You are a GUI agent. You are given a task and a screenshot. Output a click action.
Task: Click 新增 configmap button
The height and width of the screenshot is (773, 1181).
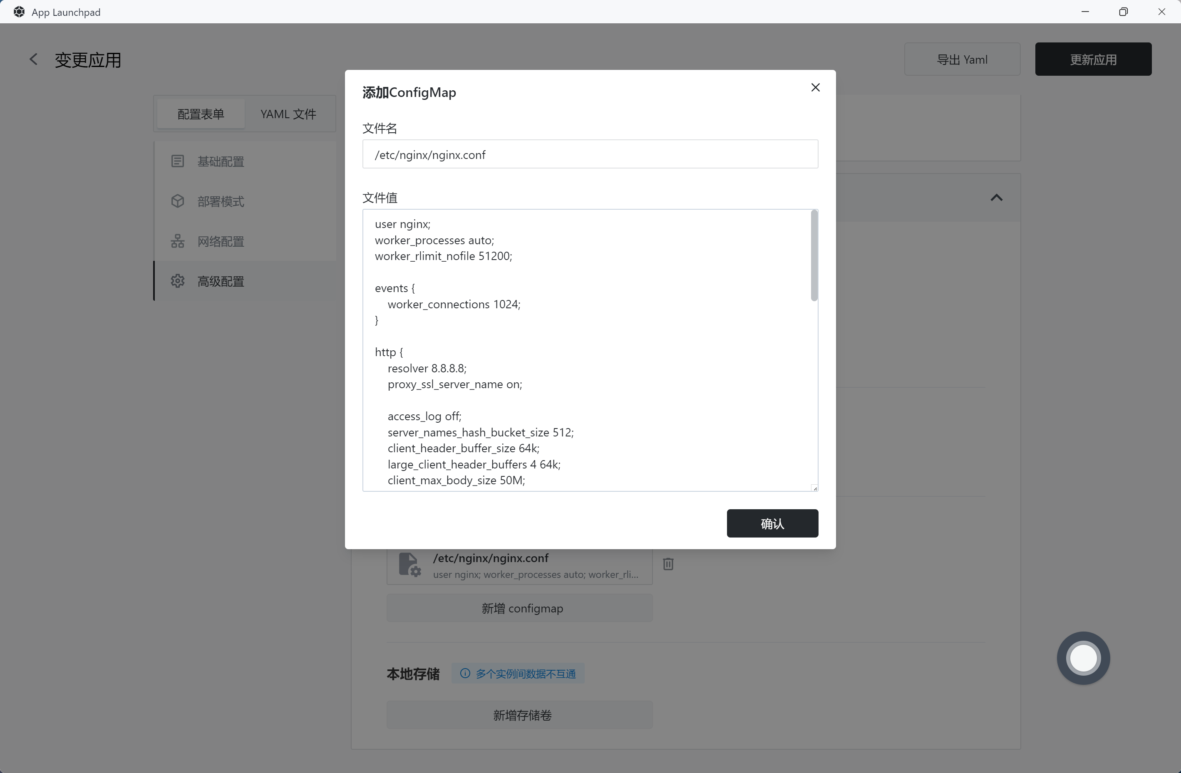point(519,608)
